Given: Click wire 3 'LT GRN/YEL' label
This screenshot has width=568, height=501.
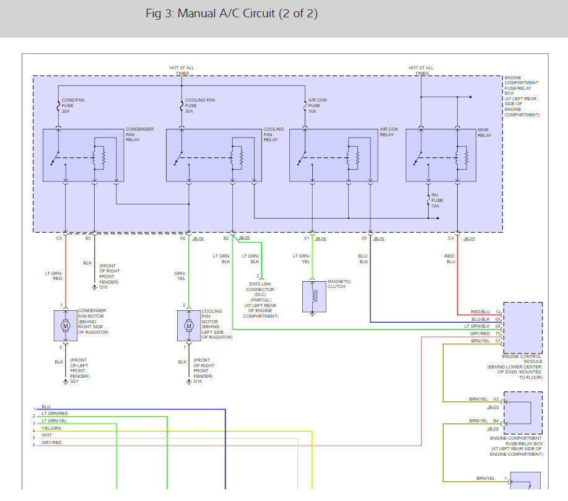Looking at the screenshot, I should coord(55,421).
